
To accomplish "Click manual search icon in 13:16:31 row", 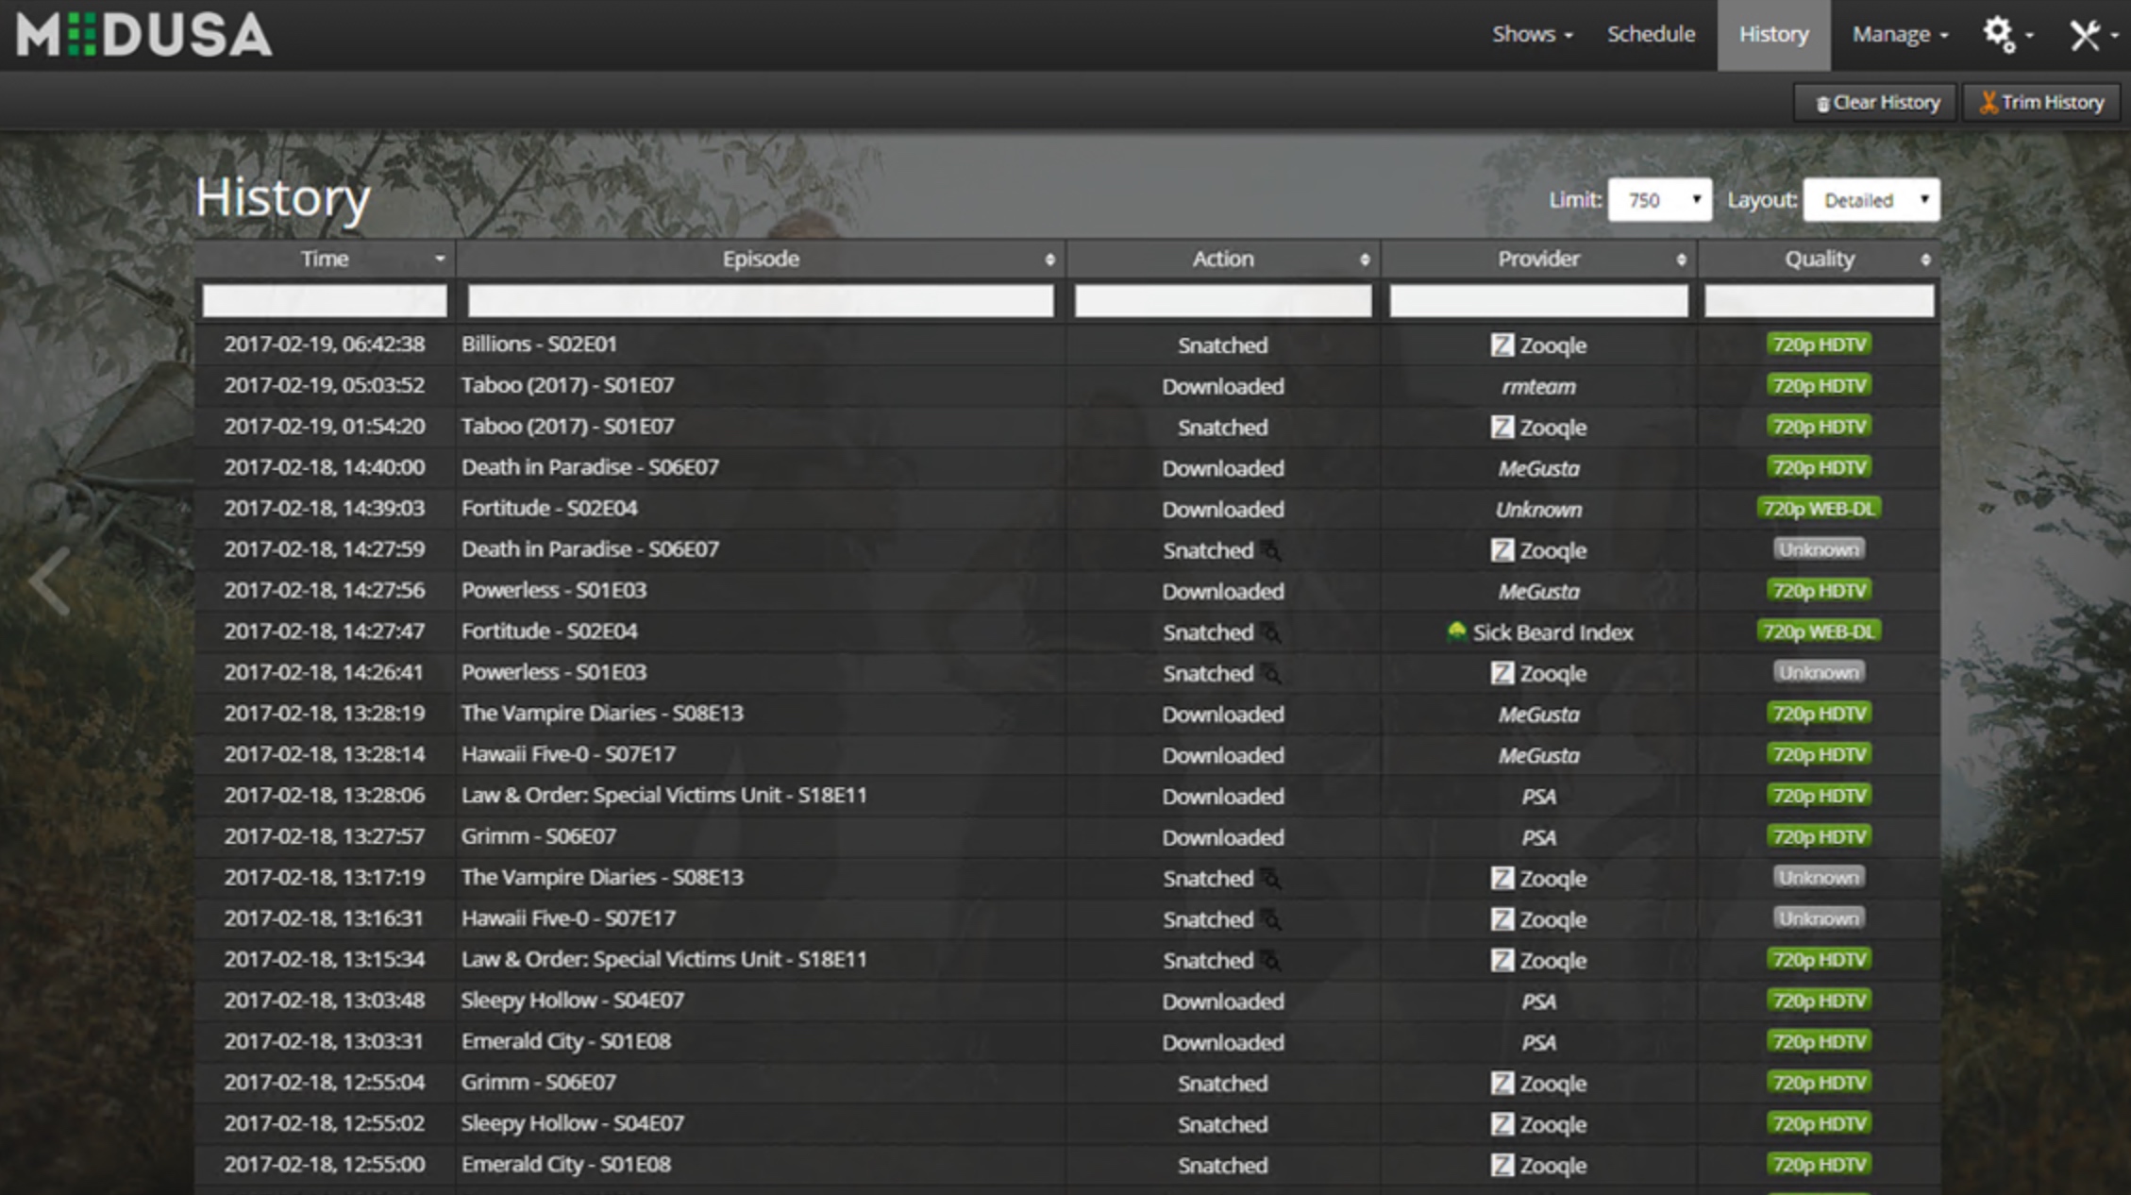I will [1271, 919].
